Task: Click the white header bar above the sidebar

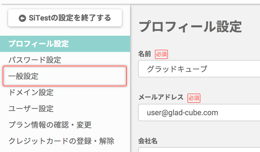Action: 130,2
